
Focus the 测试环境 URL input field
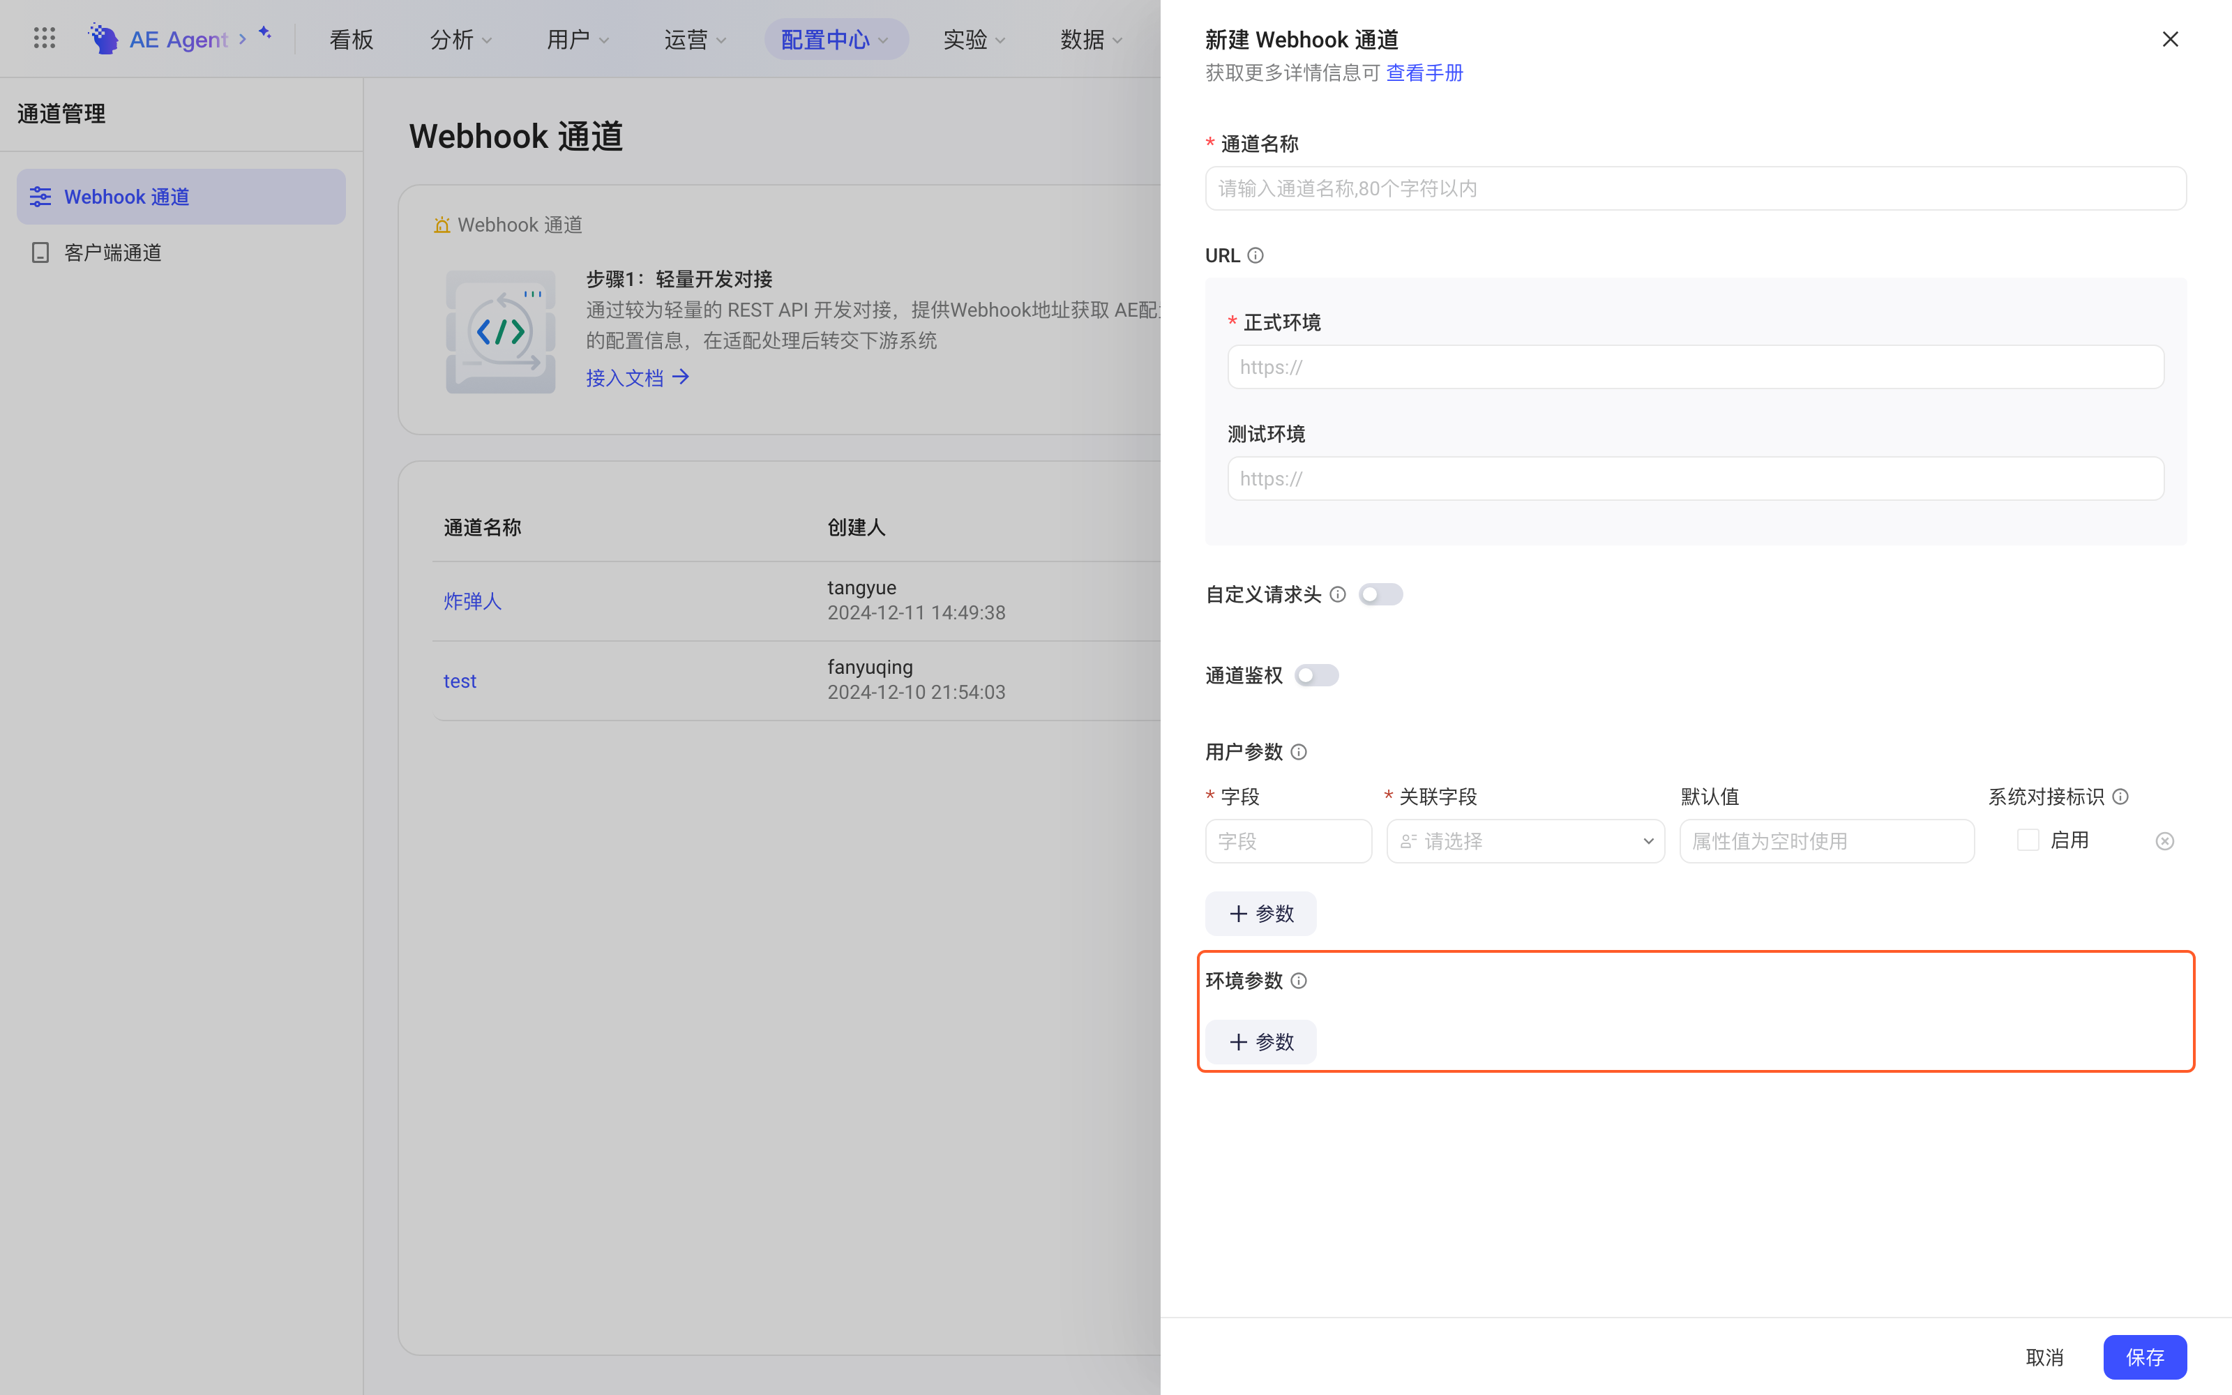point(1695,479)
